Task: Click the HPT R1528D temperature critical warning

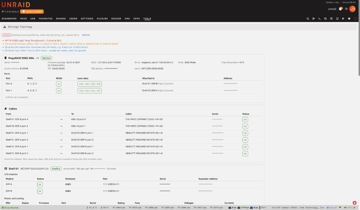Action: click(x=33, y=41)
